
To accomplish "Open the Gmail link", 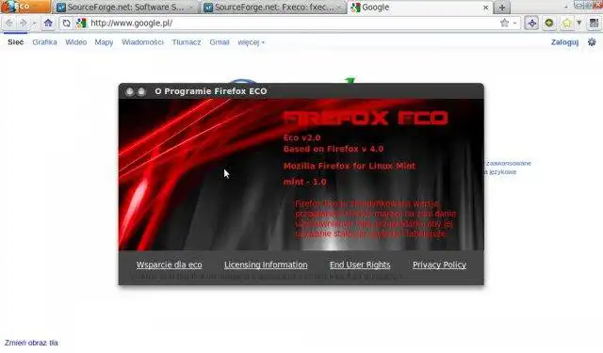I will 220,42.
